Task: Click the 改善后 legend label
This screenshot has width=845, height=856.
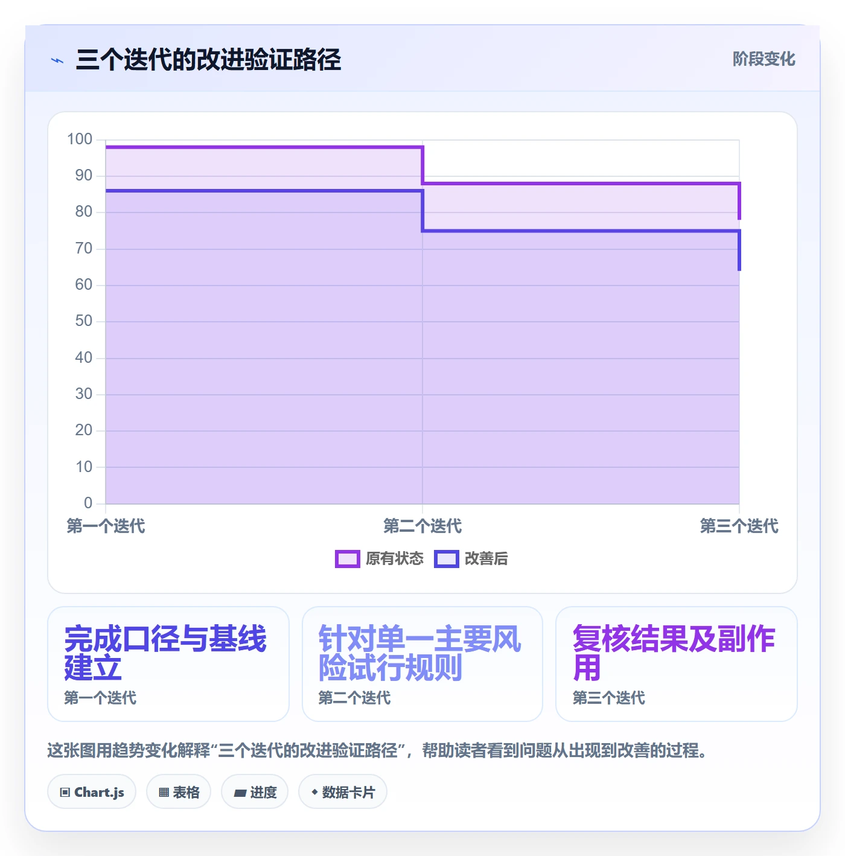Action: coord(486,559)
